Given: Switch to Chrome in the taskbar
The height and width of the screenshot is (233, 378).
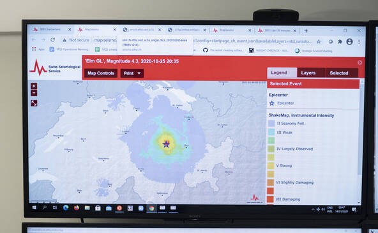Looking at the screenshot, I should pyautogui.click(x=151, y=208).
